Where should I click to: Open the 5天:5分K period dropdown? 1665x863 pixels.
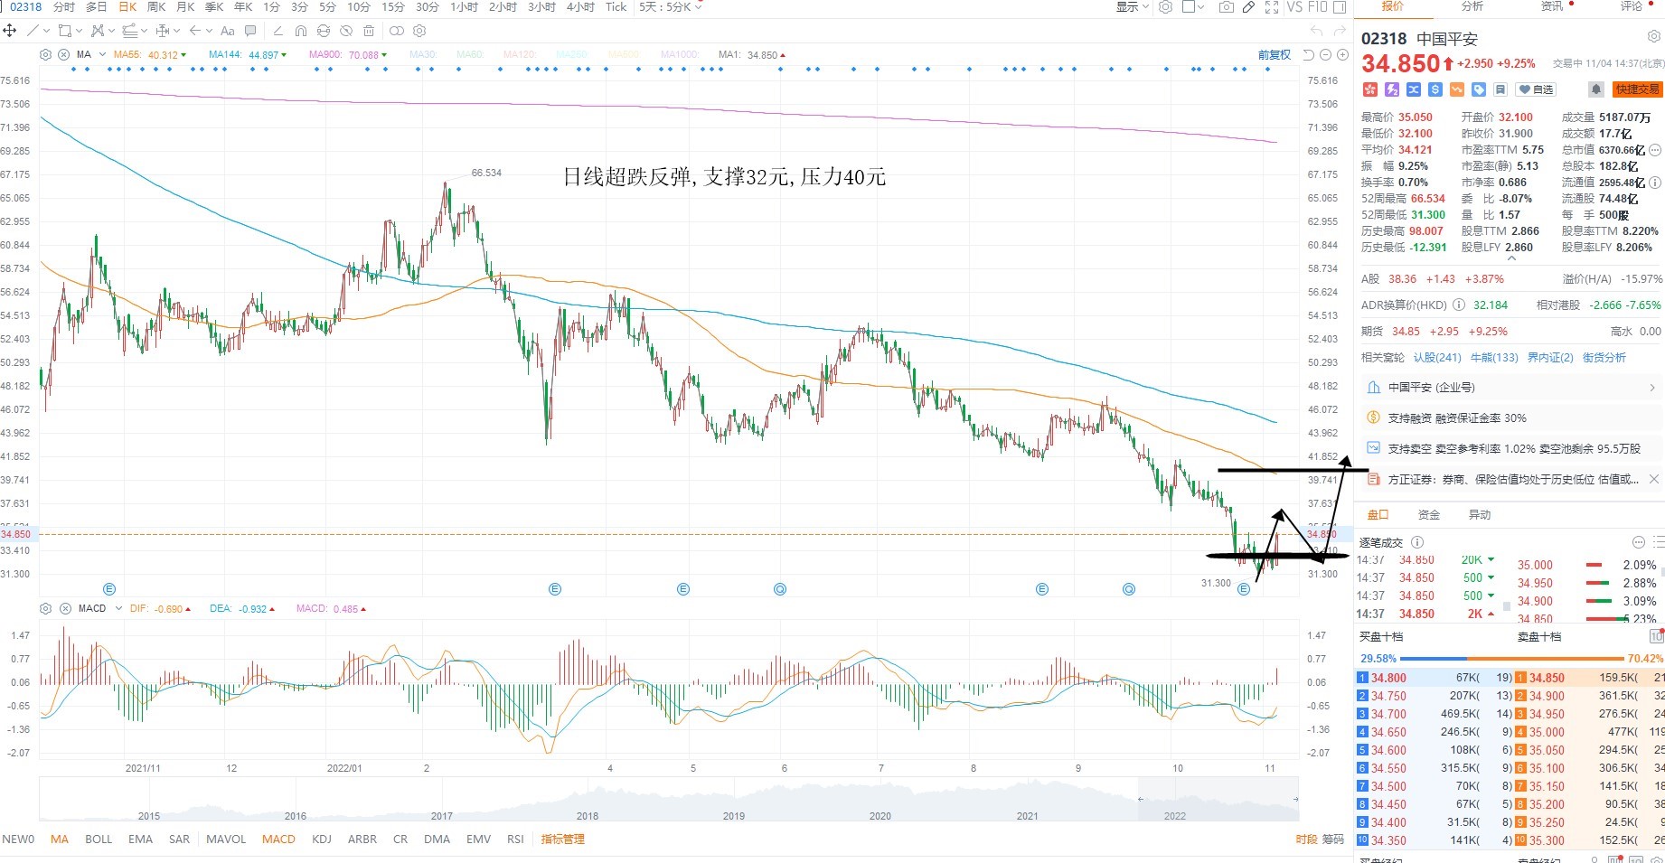click(670, 7)
